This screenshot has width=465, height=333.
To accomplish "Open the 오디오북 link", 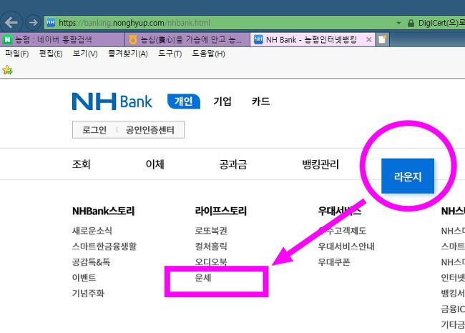I will click(x=211, y=262).
